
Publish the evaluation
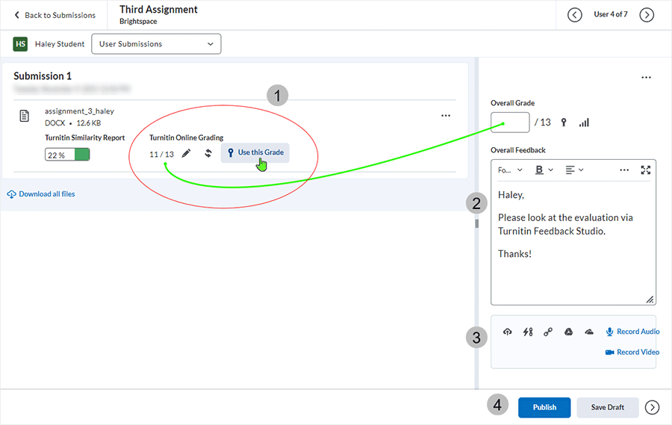544,407
